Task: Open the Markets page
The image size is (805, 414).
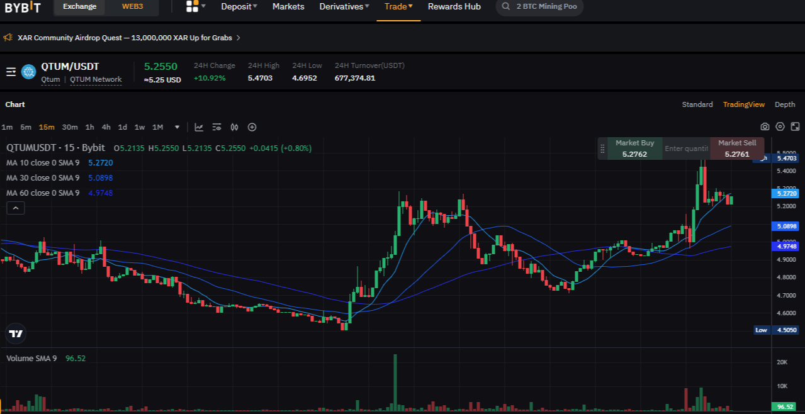Action: [288, 6]
